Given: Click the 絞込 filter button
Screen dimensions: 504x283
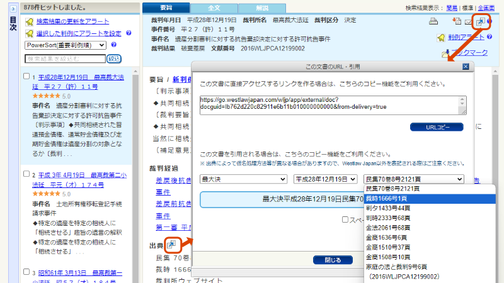Looking at the screenshot, I should coord(114,58).
